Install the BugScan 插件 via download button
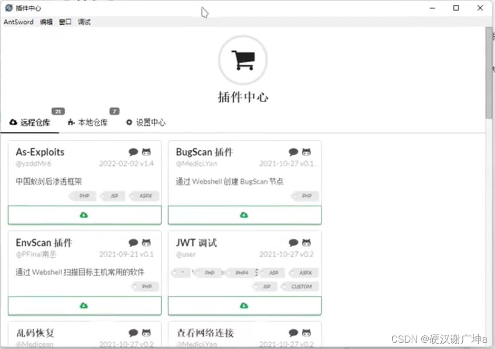495x349 pixels. (x=245, y=215)
